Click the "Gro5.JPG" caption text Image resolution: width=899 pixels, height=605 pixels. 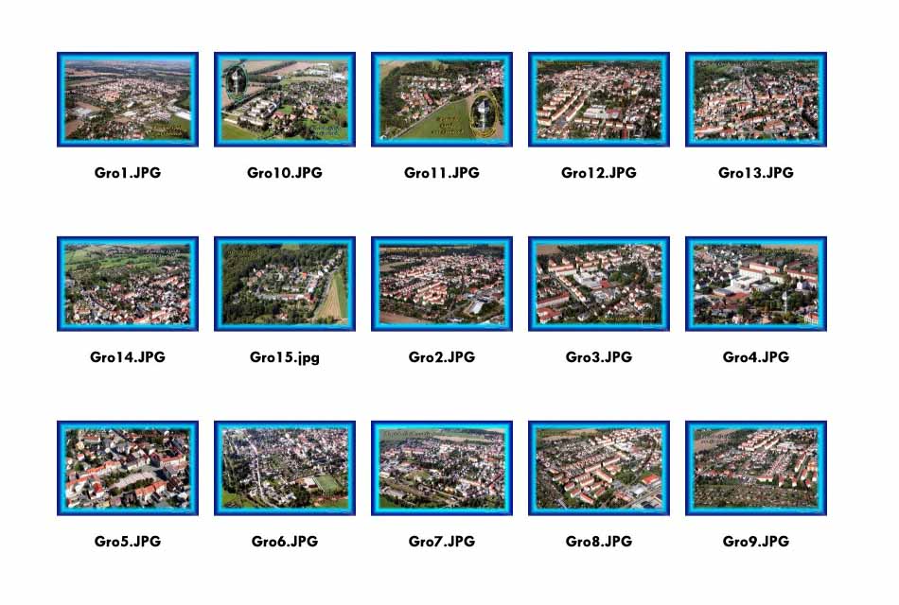(x=128, y=542)
